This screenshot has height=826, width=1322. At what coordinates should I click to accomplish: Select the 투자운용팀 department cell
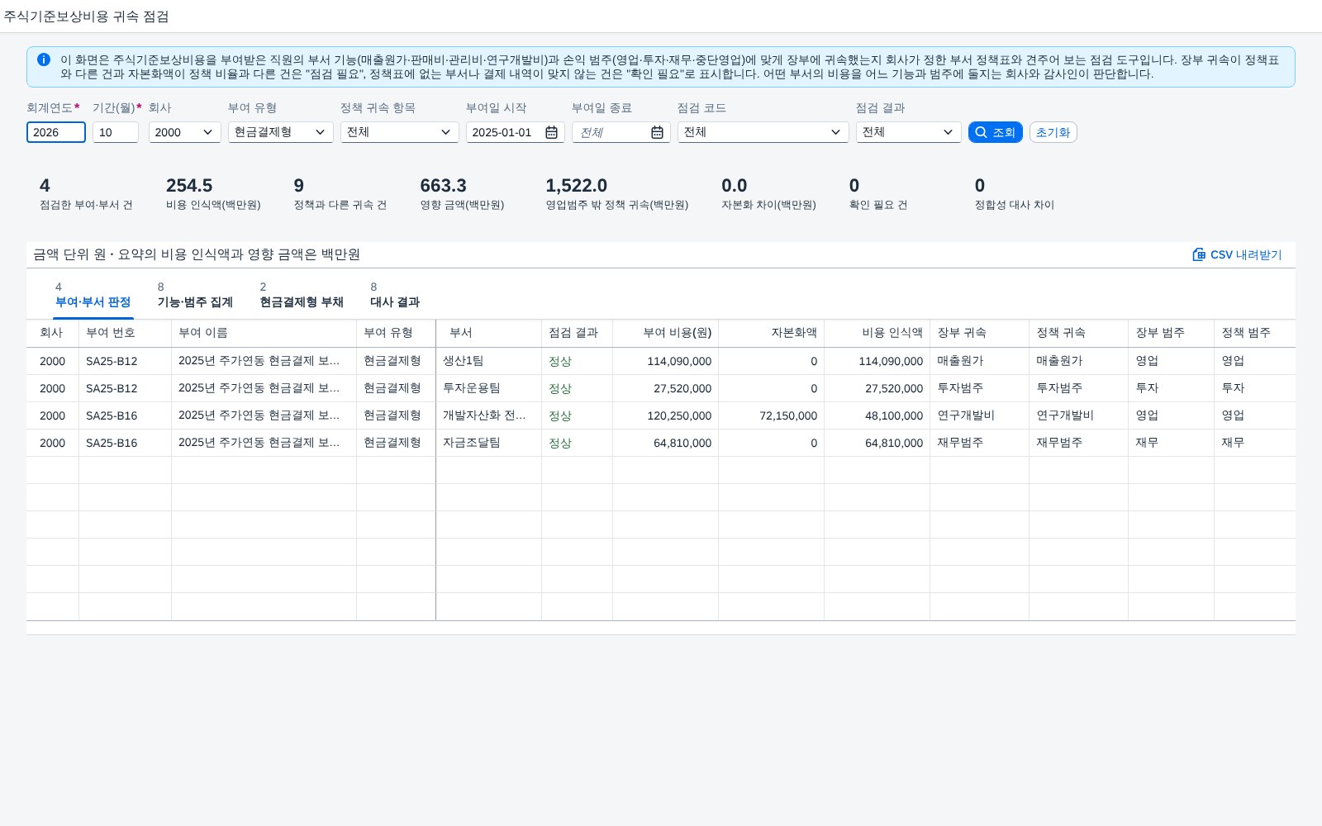tap(488, 388)
